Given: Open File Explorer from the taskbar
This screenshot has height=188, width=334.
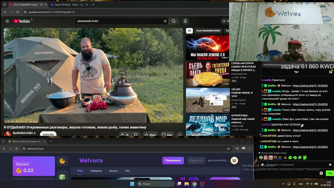Looking at the screenshot, I should coord(187,184).
